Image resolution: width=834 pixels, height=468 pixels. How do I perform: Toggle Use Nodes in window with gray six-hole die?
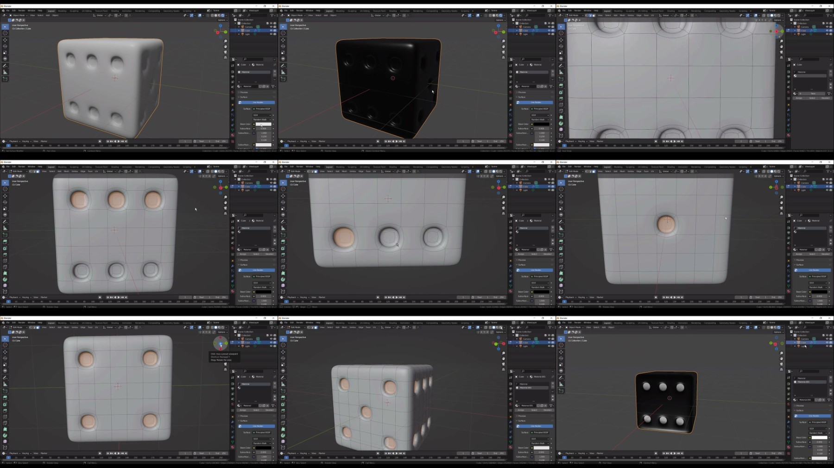pos(258,102)
